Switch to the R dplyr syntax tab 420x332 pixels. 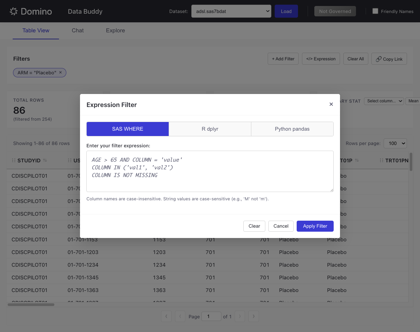210,129
